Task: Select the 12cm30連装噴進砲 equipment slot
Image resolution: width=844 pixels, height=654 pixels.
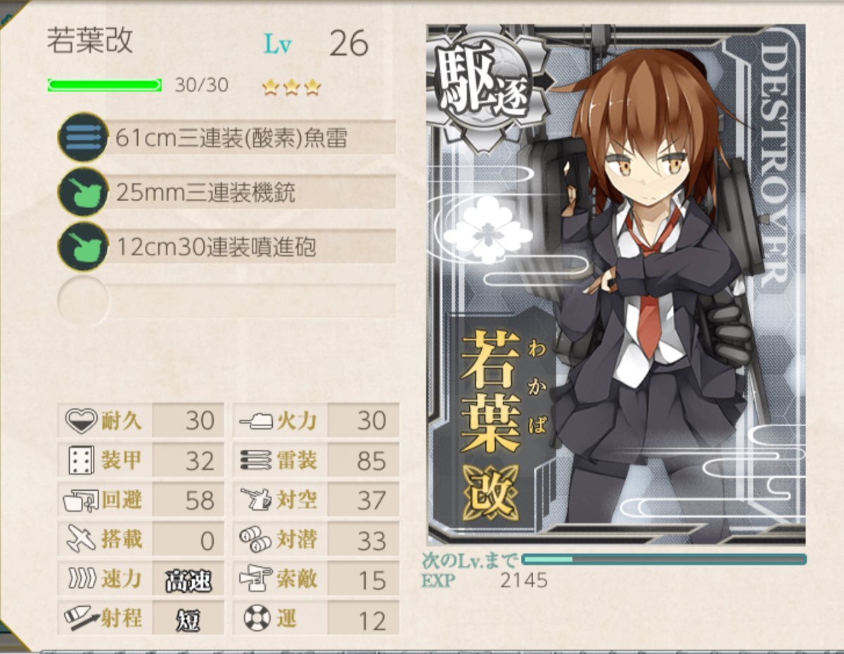Action: point(226,246)
